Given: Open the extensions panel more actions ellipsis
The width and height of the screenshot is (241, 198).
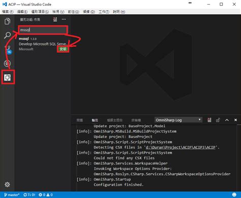Looking at the screenshot, I should 64,19.
